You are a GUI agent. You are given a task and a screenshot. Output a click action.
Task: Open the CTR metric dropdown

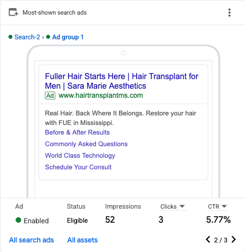218,207
